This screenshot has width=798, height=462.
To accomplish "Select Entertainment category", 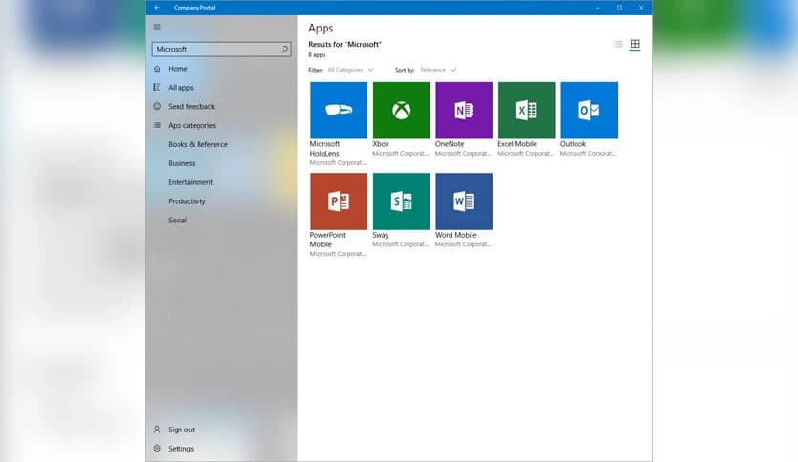I will [190, 182].
